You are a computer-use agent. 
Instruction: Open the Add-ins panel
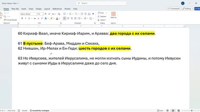(113, 15)
